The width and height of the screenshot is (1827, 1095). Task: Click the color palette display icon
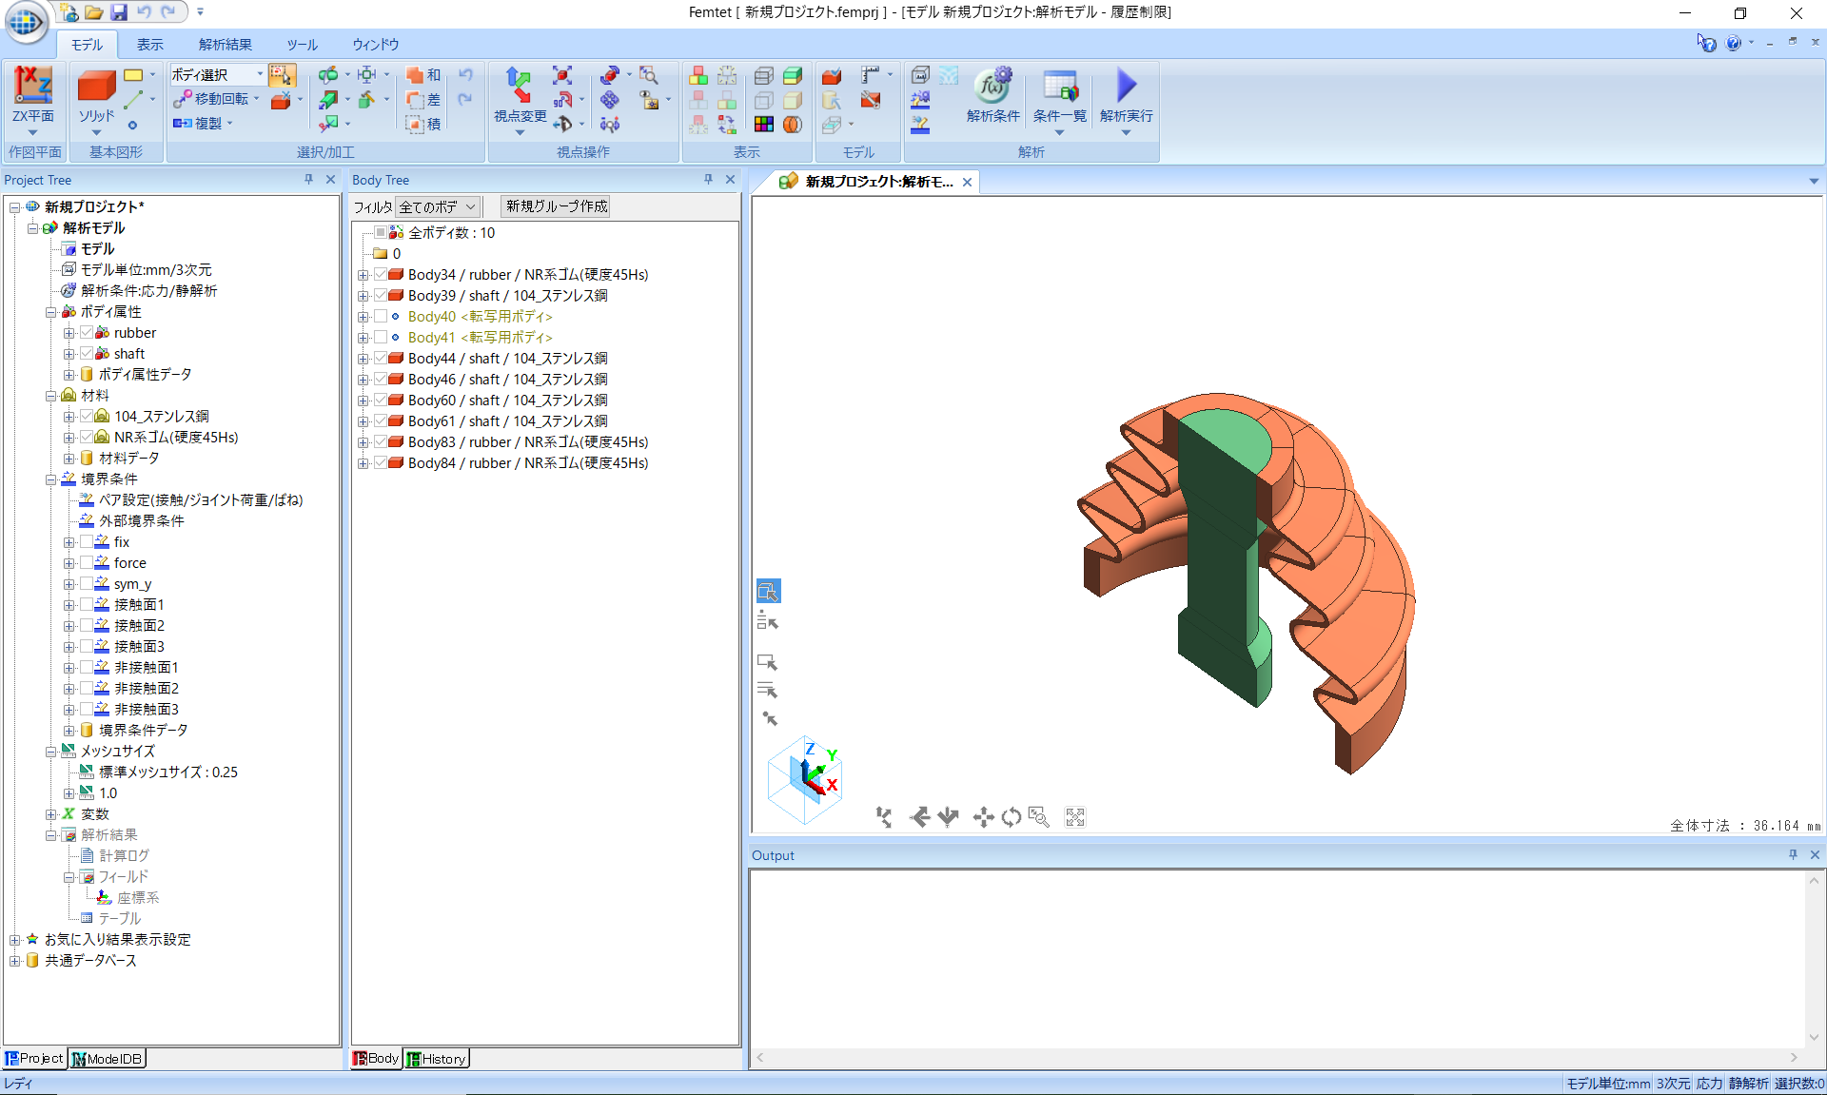763,125
